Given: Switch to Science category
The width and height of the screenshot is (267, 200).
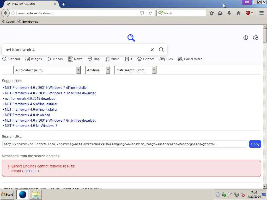Looking at the screenshot, I should [146, 59].
